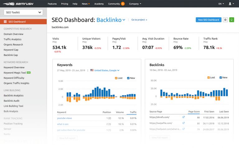Toggle Lost checkbox in Keywords chart
This screenshot has width=239, height=148.
[116, 78]
